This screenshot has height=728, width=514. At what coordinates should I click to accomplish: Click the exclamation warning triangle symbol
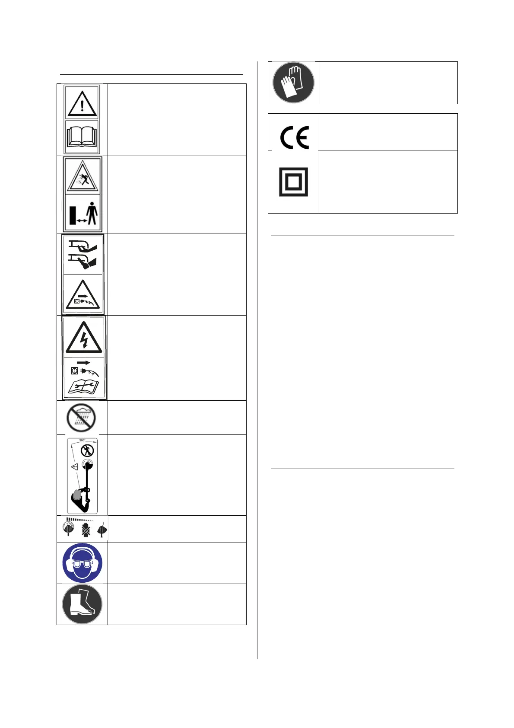[82, 103]
